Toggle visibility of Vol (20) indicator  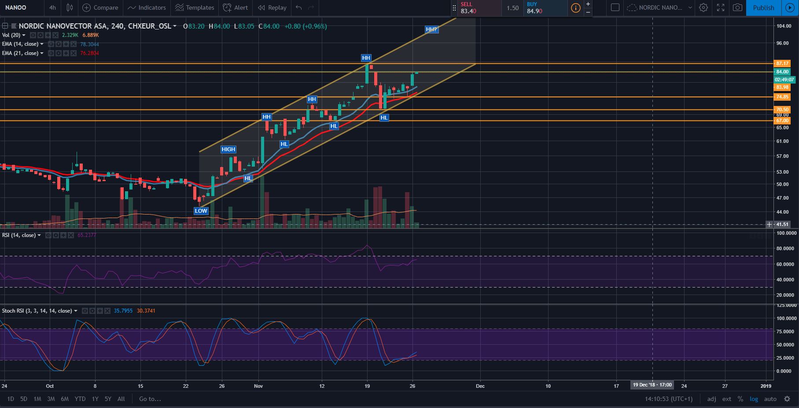point(33,35)
